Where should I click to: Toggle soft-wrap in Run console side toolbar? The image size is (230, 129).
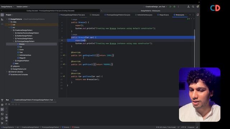point(6,115)
